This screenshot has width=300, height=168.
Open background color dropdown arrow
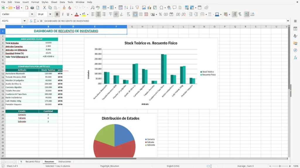pos(88,15)
